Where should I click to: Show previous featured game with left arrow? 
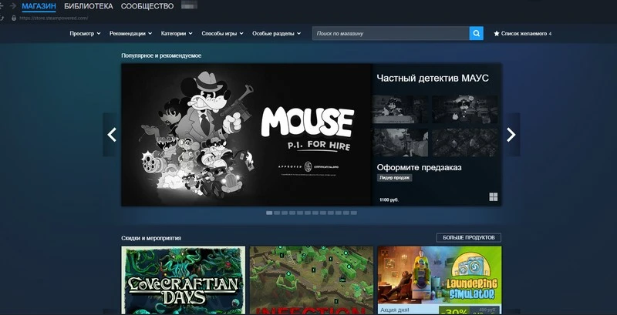tap(111, 135)
